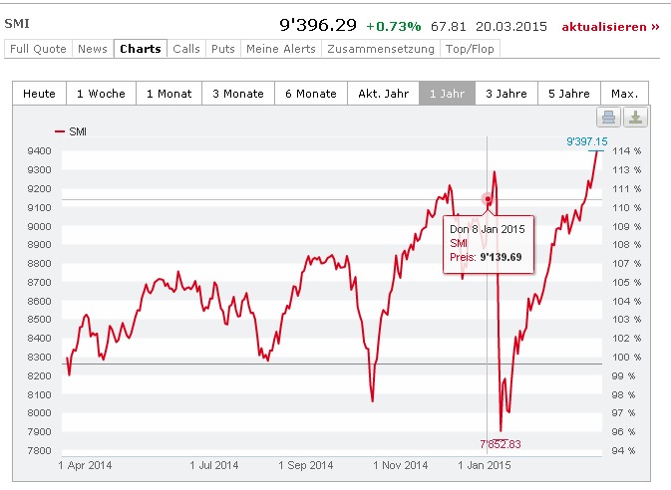Select the Calls tab

pyautogui.click(x=186, y=49)
